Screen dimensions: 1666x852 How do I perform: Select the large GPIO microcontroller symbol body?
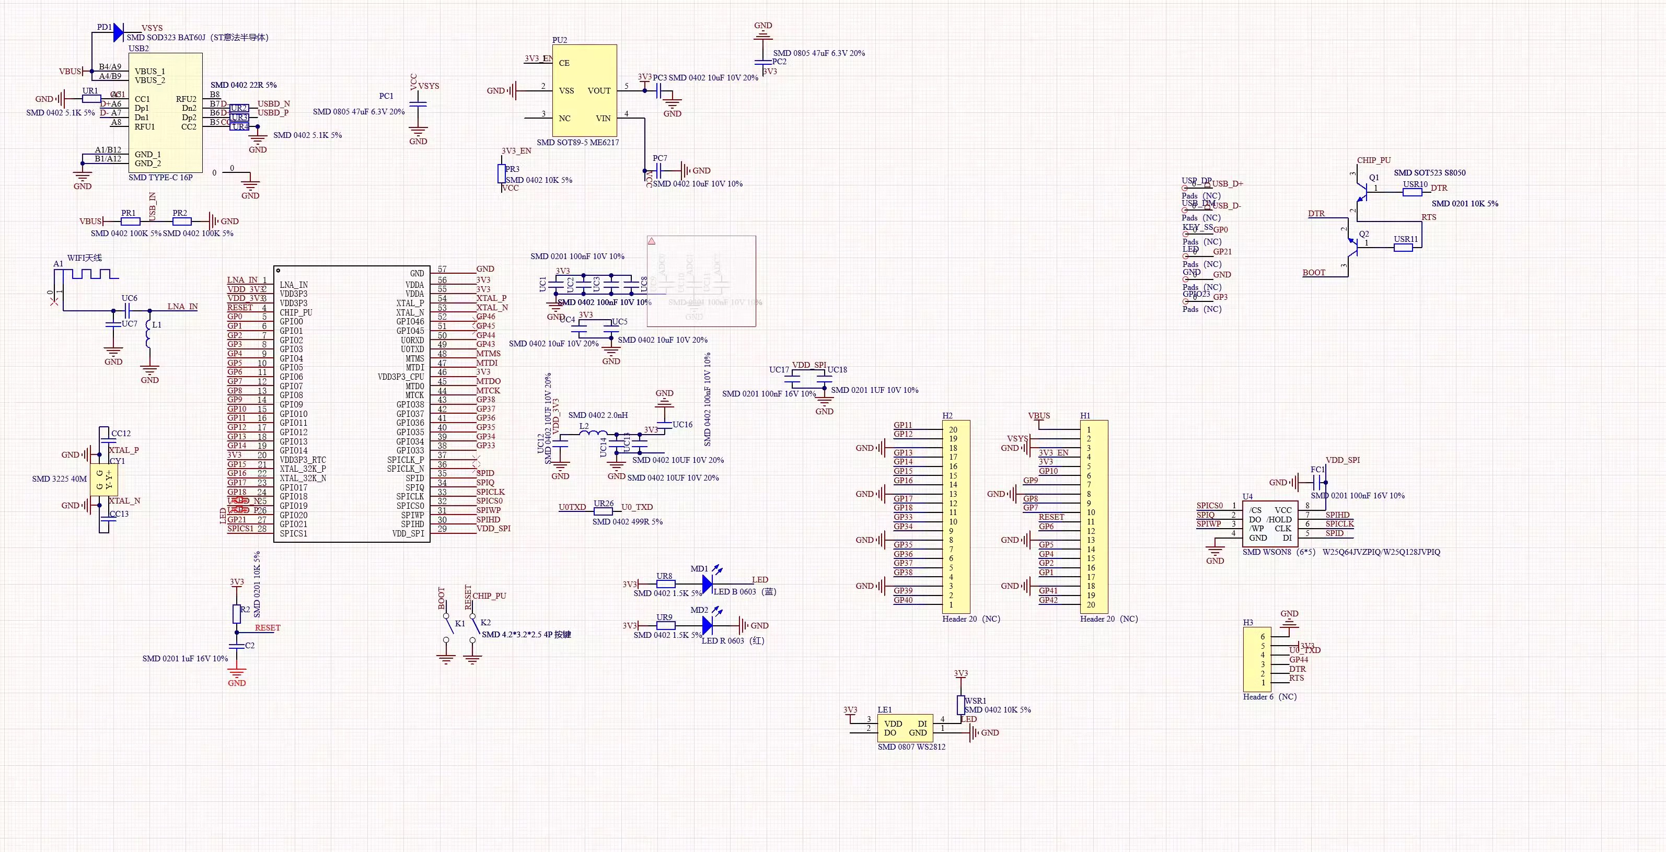[352, 404]
